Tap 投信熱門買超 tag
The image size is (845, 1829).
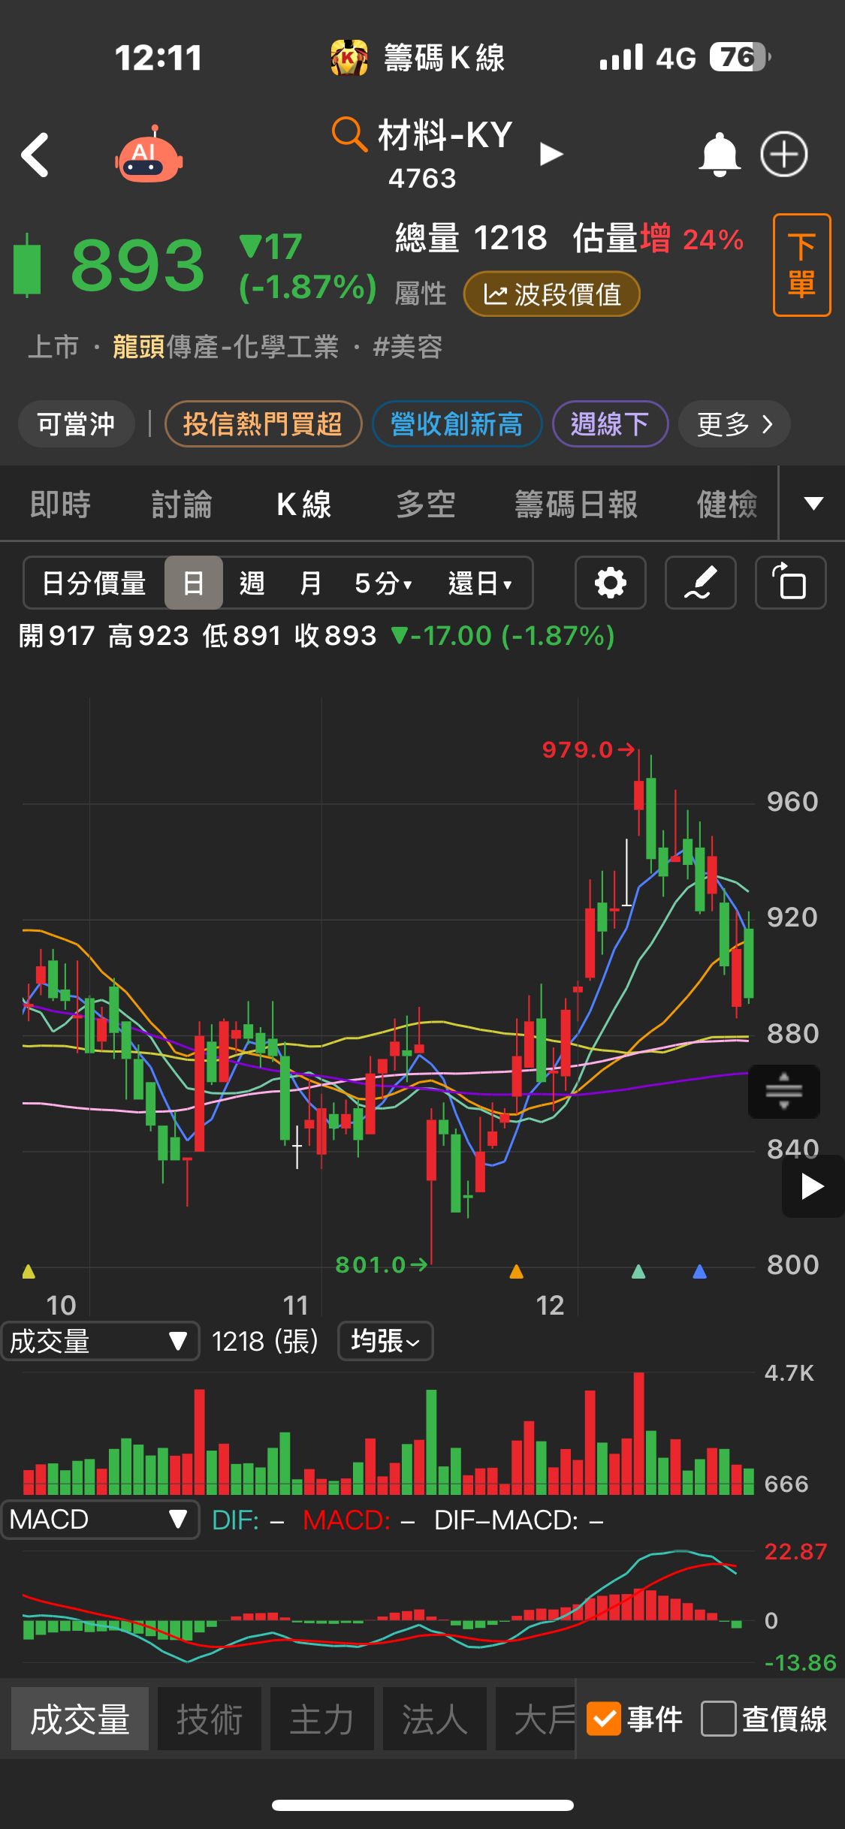(263, 424)
